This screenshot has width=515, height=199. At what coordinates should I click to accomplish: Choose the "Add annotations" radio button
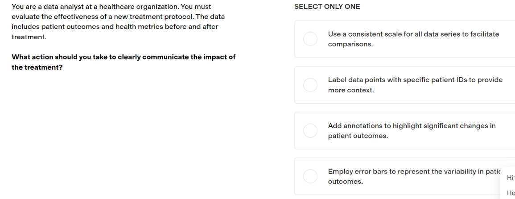point(310,131)
